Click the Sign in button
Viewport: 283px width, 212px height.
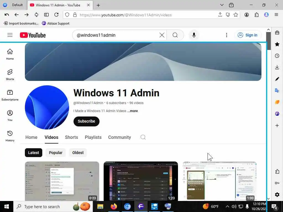point(248,35)
